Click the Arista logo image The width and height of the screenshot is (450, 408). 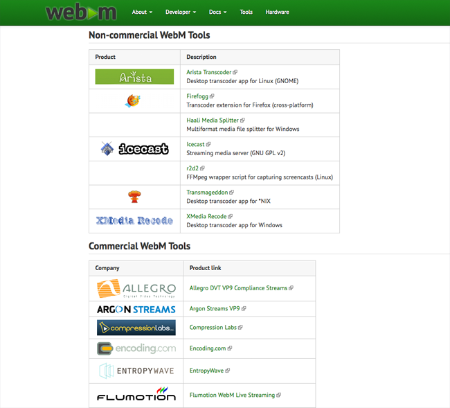tap(134, 77)
